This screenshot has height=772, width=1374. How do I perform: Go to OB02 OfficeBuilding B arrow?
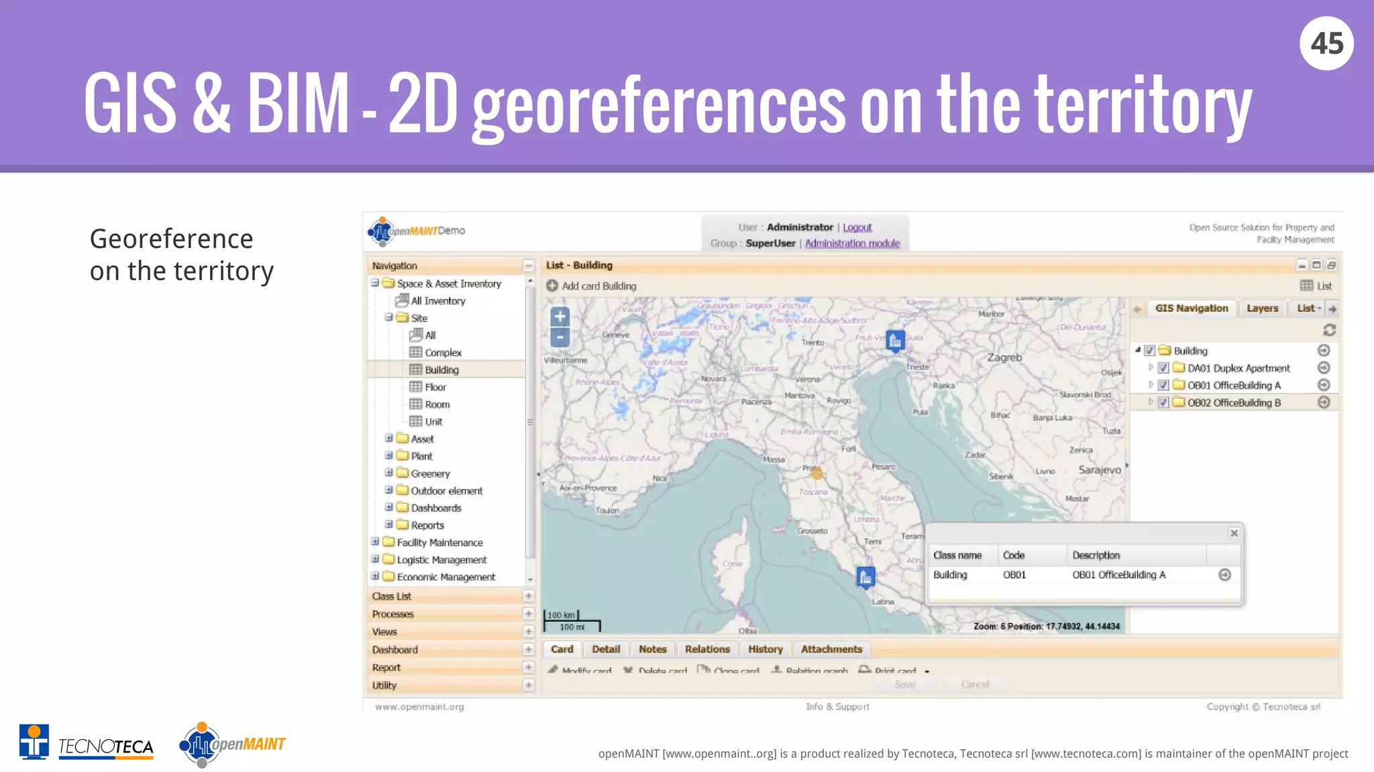[1324, 402]
